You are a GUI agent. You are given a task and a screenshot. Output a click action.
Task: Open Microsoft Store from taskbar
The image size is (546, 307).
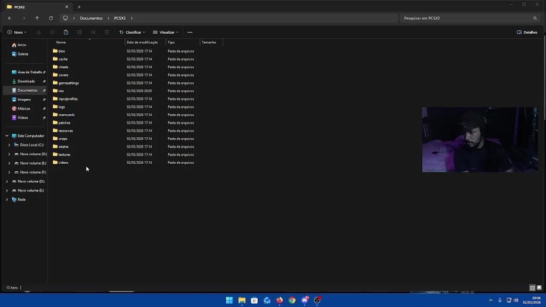(254, 300)
